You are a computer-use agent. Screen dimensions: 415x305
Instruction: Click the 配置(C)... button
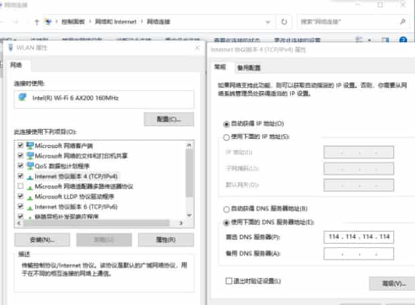pos(169,119)
